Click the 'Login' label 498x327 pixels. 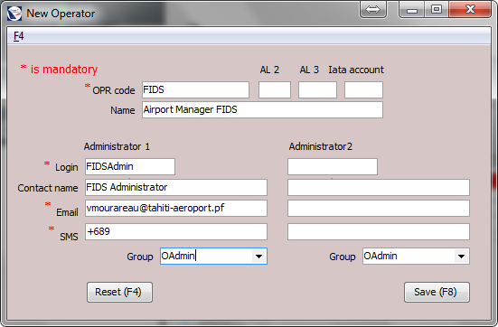(66, 167)
